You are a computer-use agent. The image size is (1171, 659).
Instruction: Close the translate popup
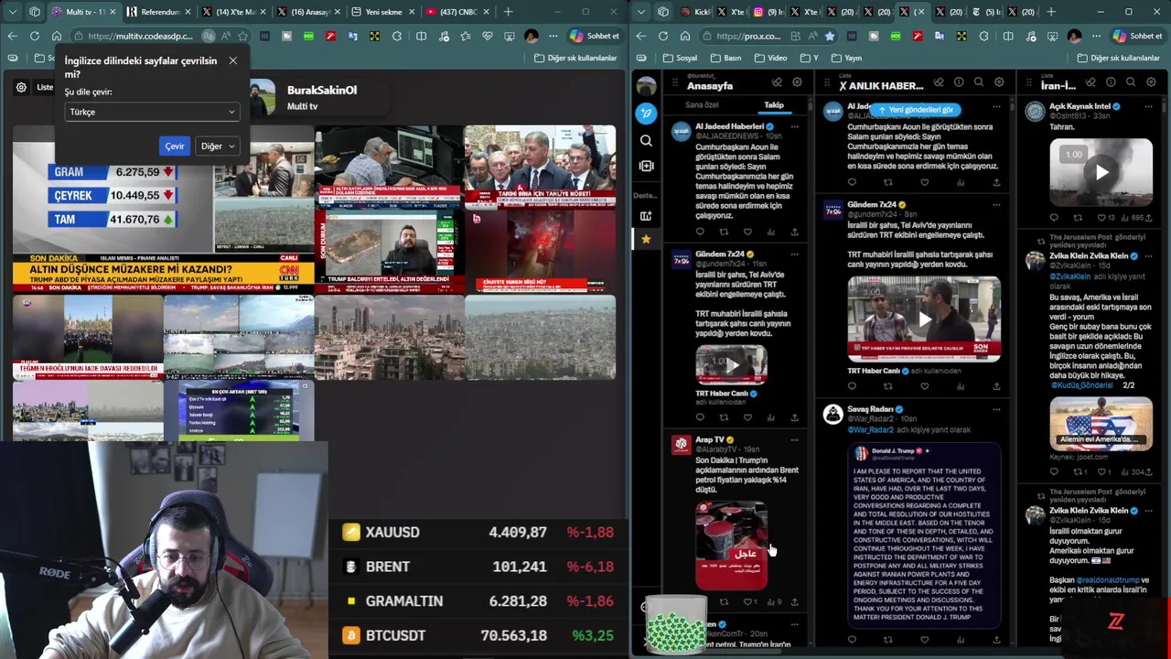(232, 60)
